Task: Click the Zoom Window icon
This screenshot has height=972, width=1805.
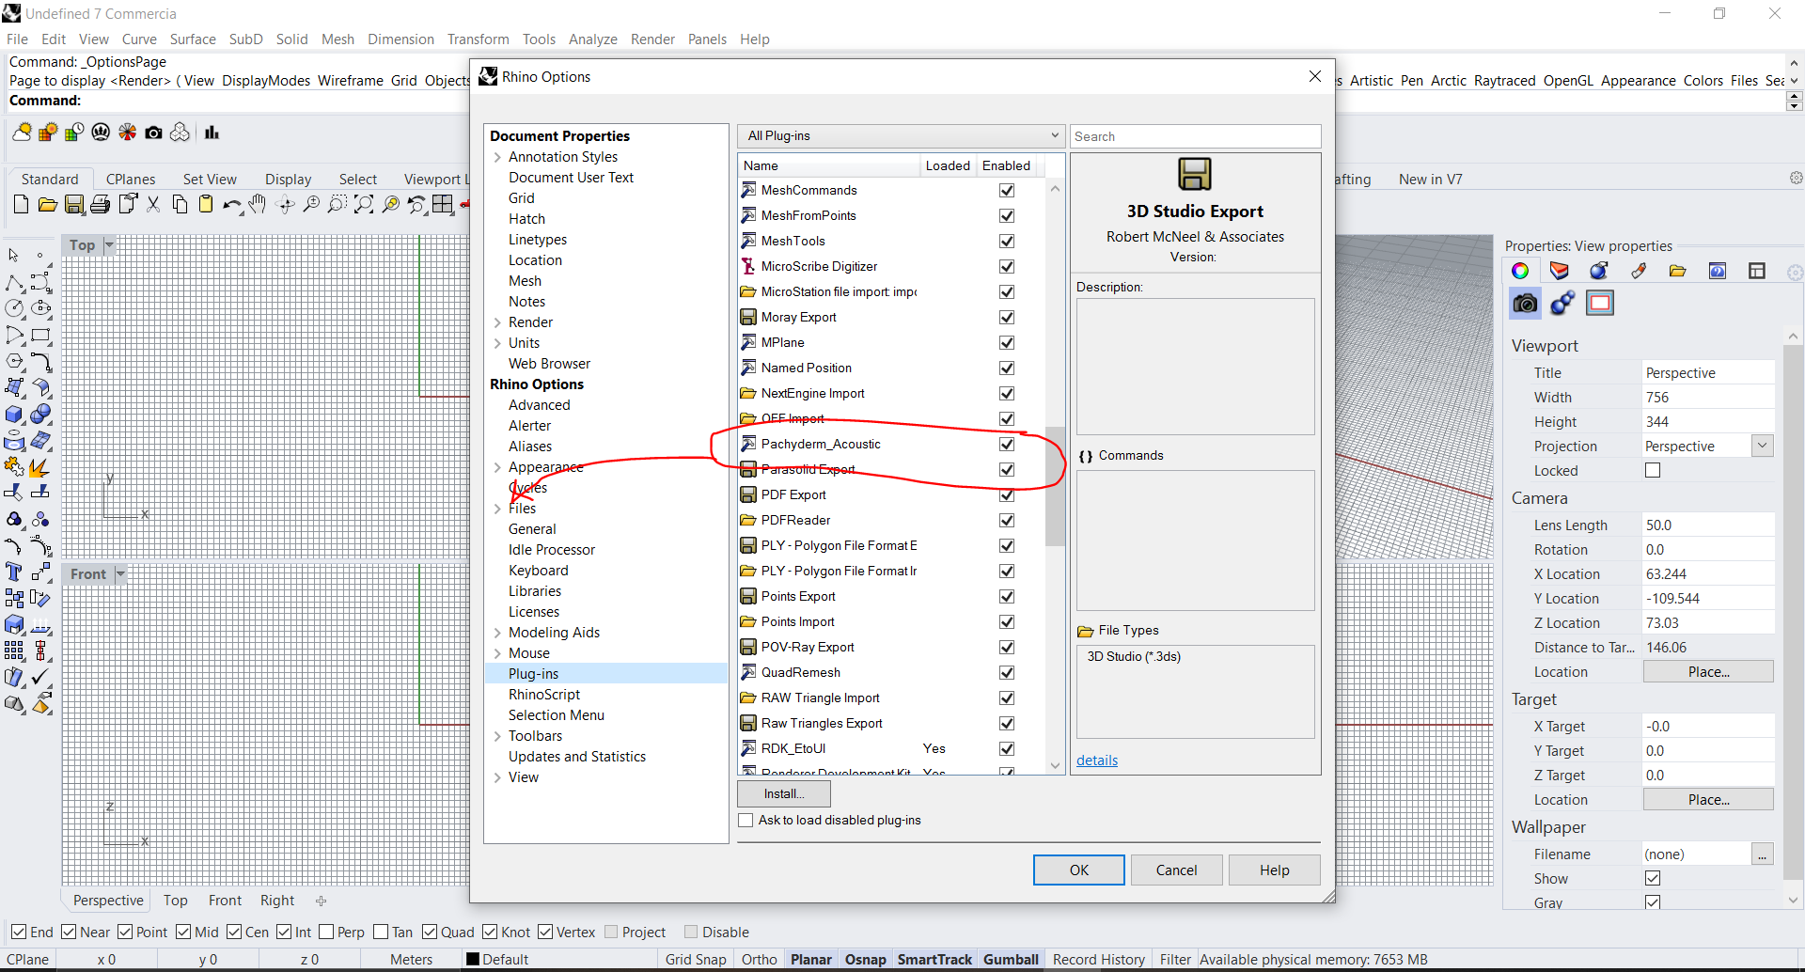Action: click(337, 204)
